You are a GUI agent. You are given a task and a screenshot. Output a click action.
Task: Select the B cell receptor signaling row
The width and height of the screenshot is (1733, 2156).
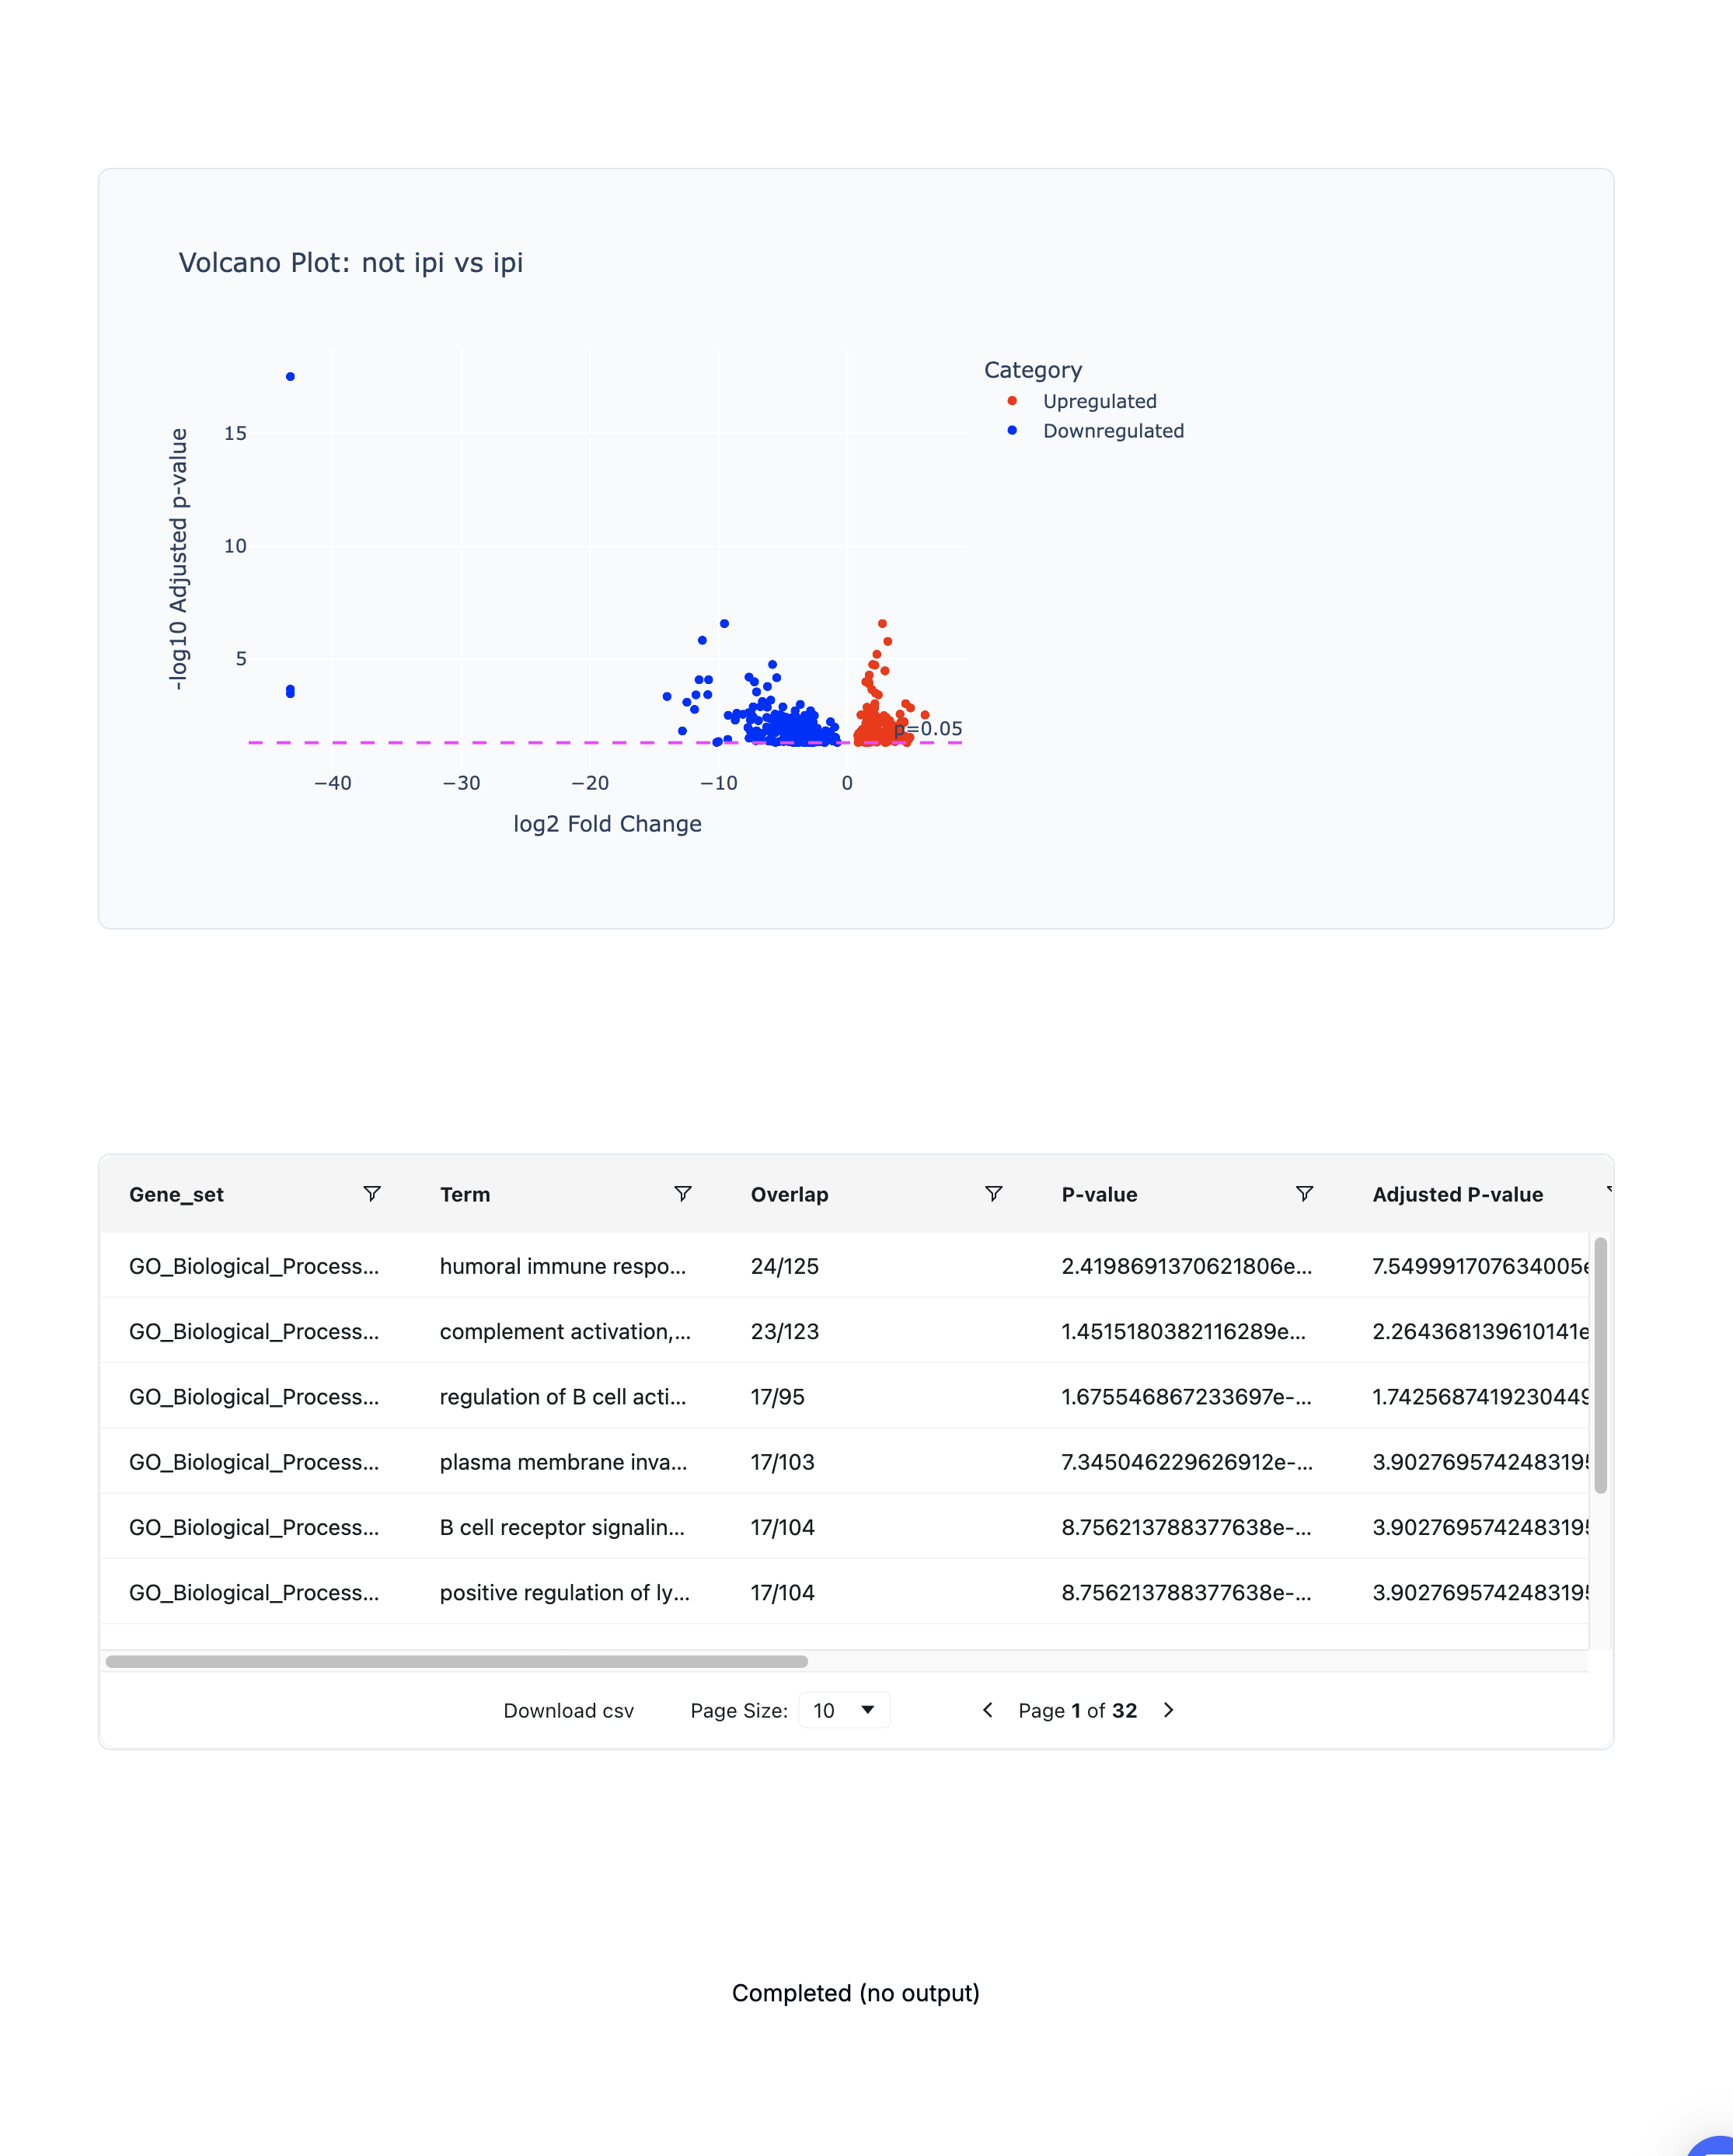[562, 1527]
